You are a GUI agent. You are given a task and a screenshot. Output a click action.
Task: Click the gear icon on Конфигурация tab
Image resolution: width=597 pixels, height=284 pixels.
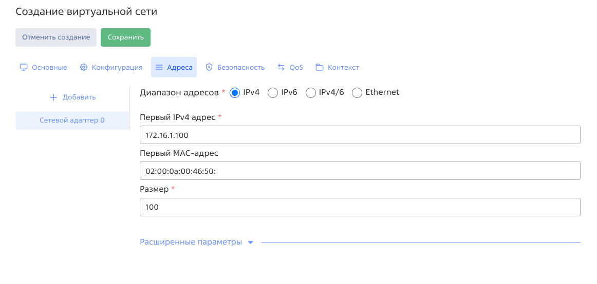click(x=83, y=67)
